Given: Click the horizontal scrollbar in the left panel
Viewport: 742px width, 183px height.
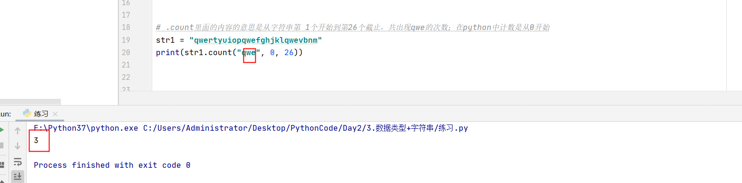Looking at the screenshot, I should click(30, 101).
